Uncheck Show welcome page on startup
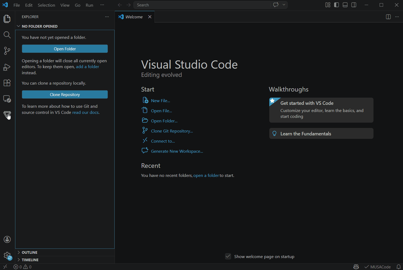The image size is (403, 270). (x=228, y=256)
